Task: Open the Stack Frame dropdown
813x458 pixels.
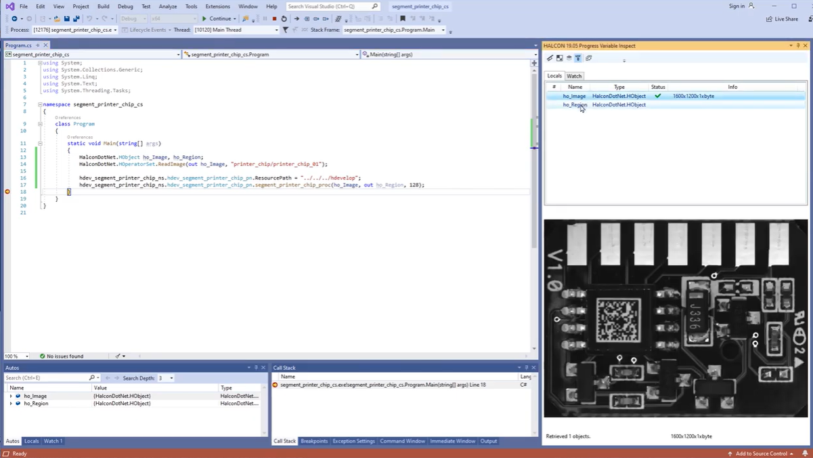Action: coord(443,30)
